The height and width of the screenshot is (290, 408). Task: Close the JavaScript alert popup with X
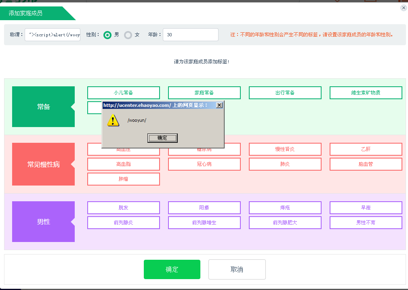tap(219, 105)
